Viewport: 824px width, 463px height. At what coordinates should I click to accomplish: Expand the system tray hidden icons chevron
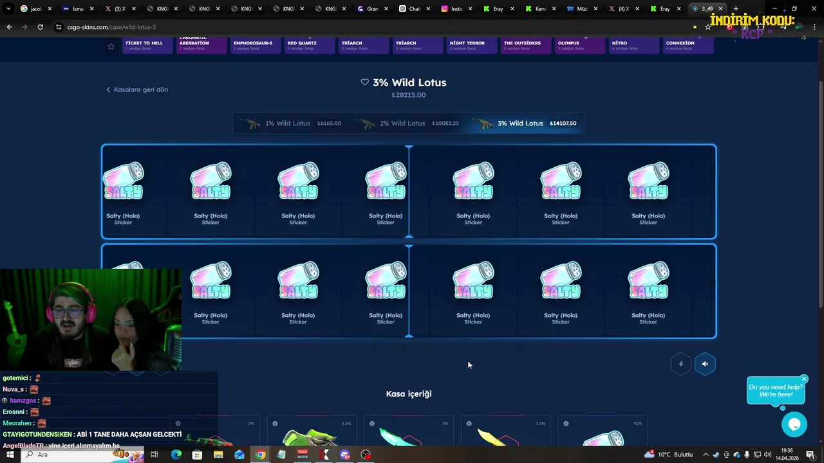(706, 455)
